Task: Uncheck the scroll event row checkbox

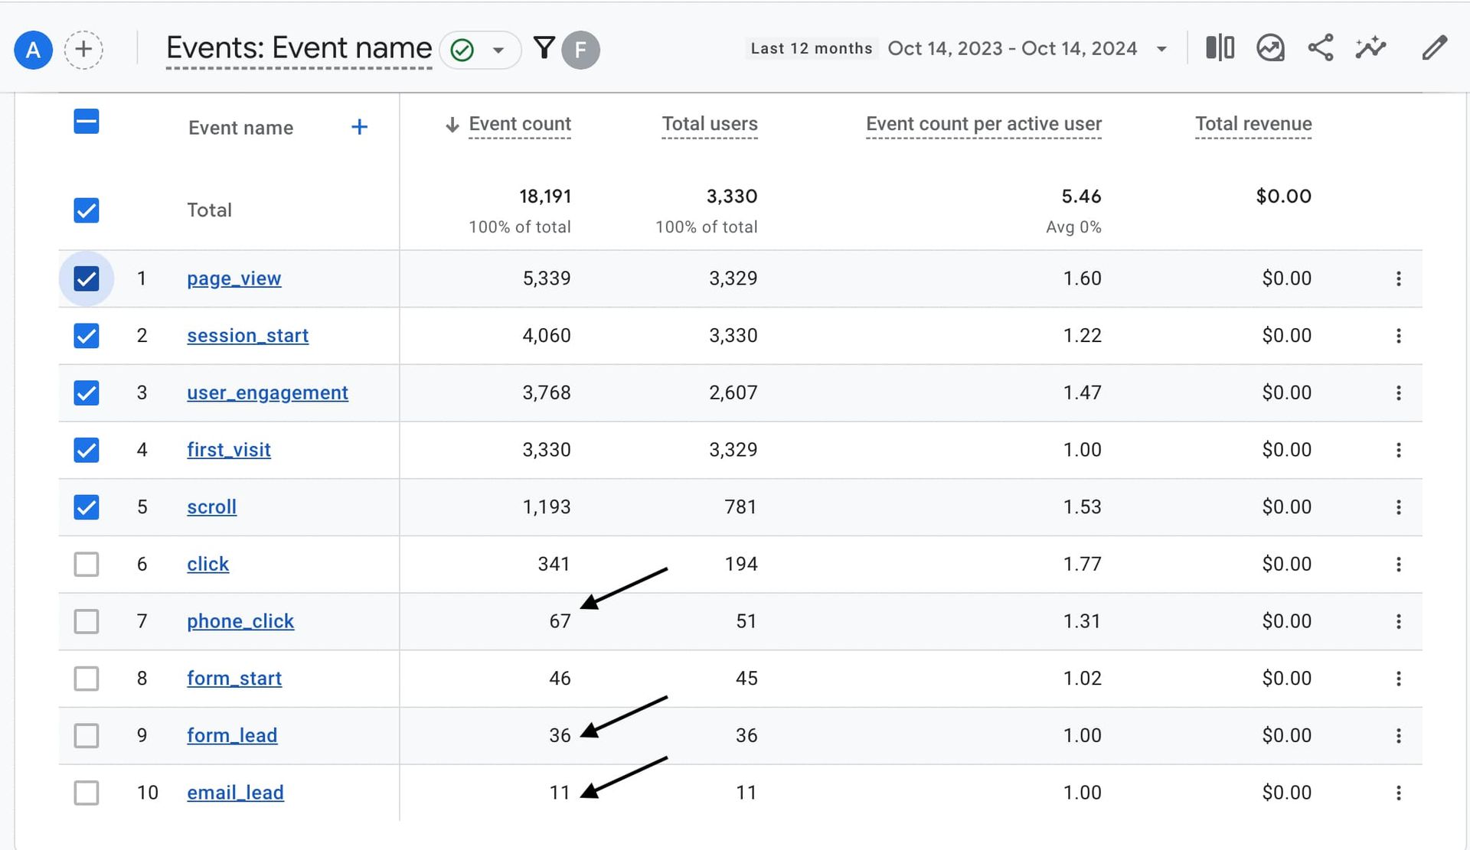Action: tap(87, 507)
